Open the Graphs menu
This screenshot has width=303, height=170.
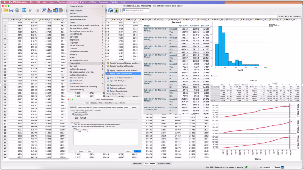(x=83, y=2)
